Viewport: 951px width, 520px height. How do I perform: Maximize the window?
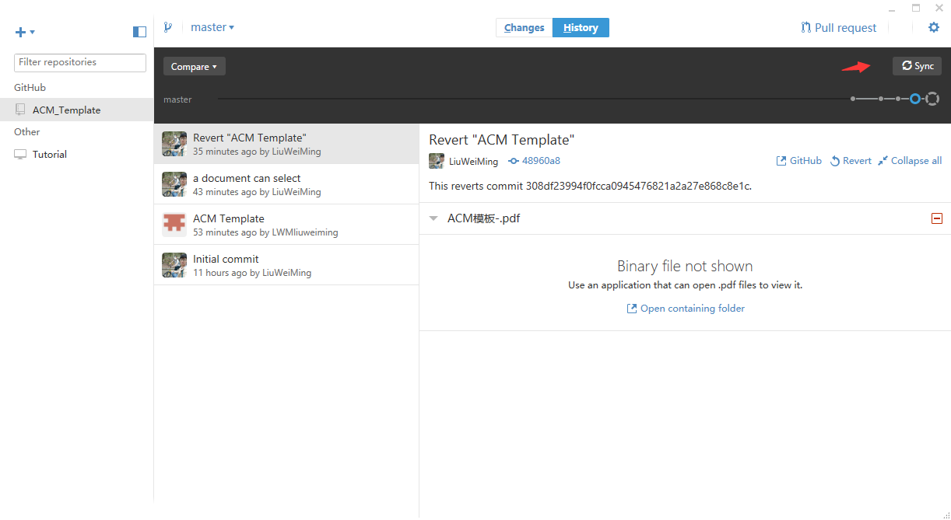[916, 8]
